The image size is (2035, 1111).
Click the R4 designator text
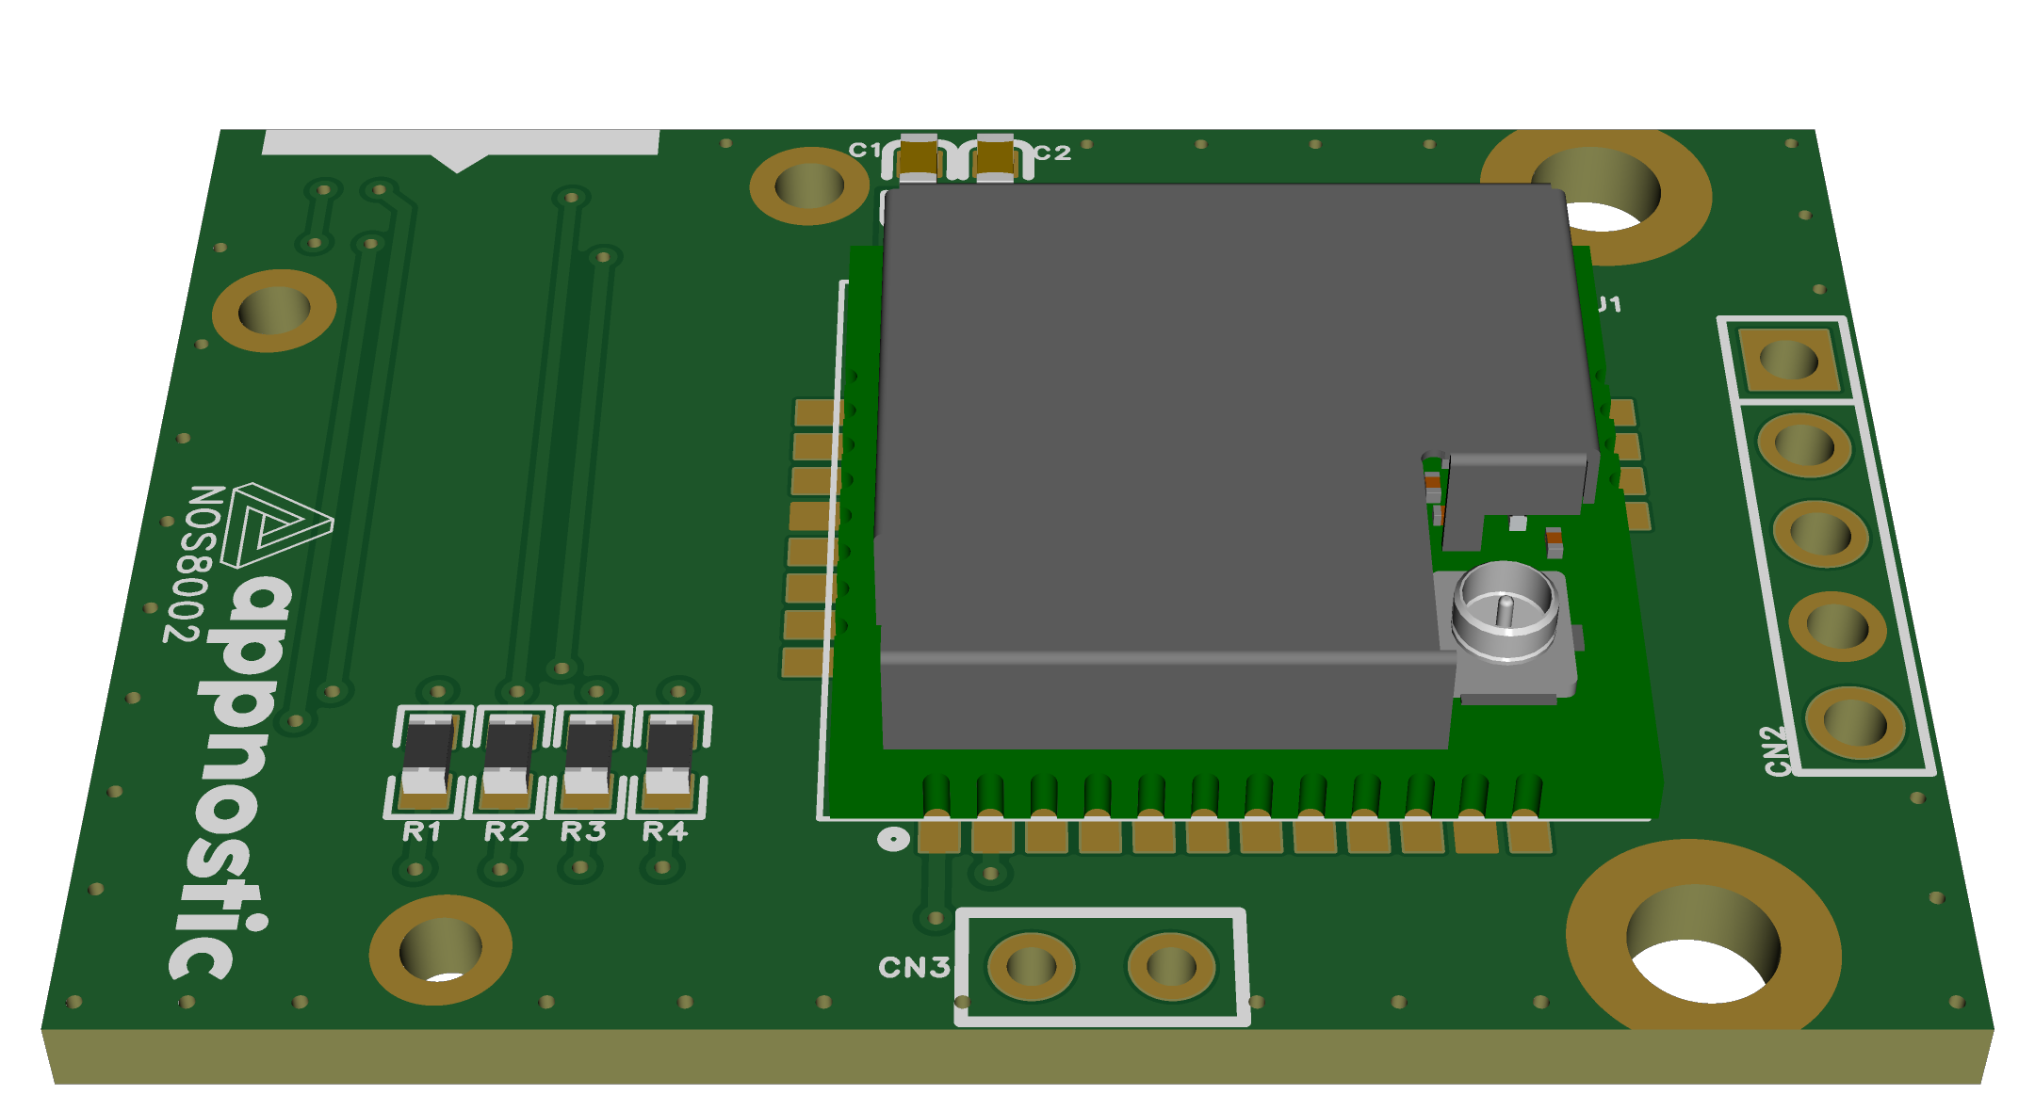[x=665, y=831]
